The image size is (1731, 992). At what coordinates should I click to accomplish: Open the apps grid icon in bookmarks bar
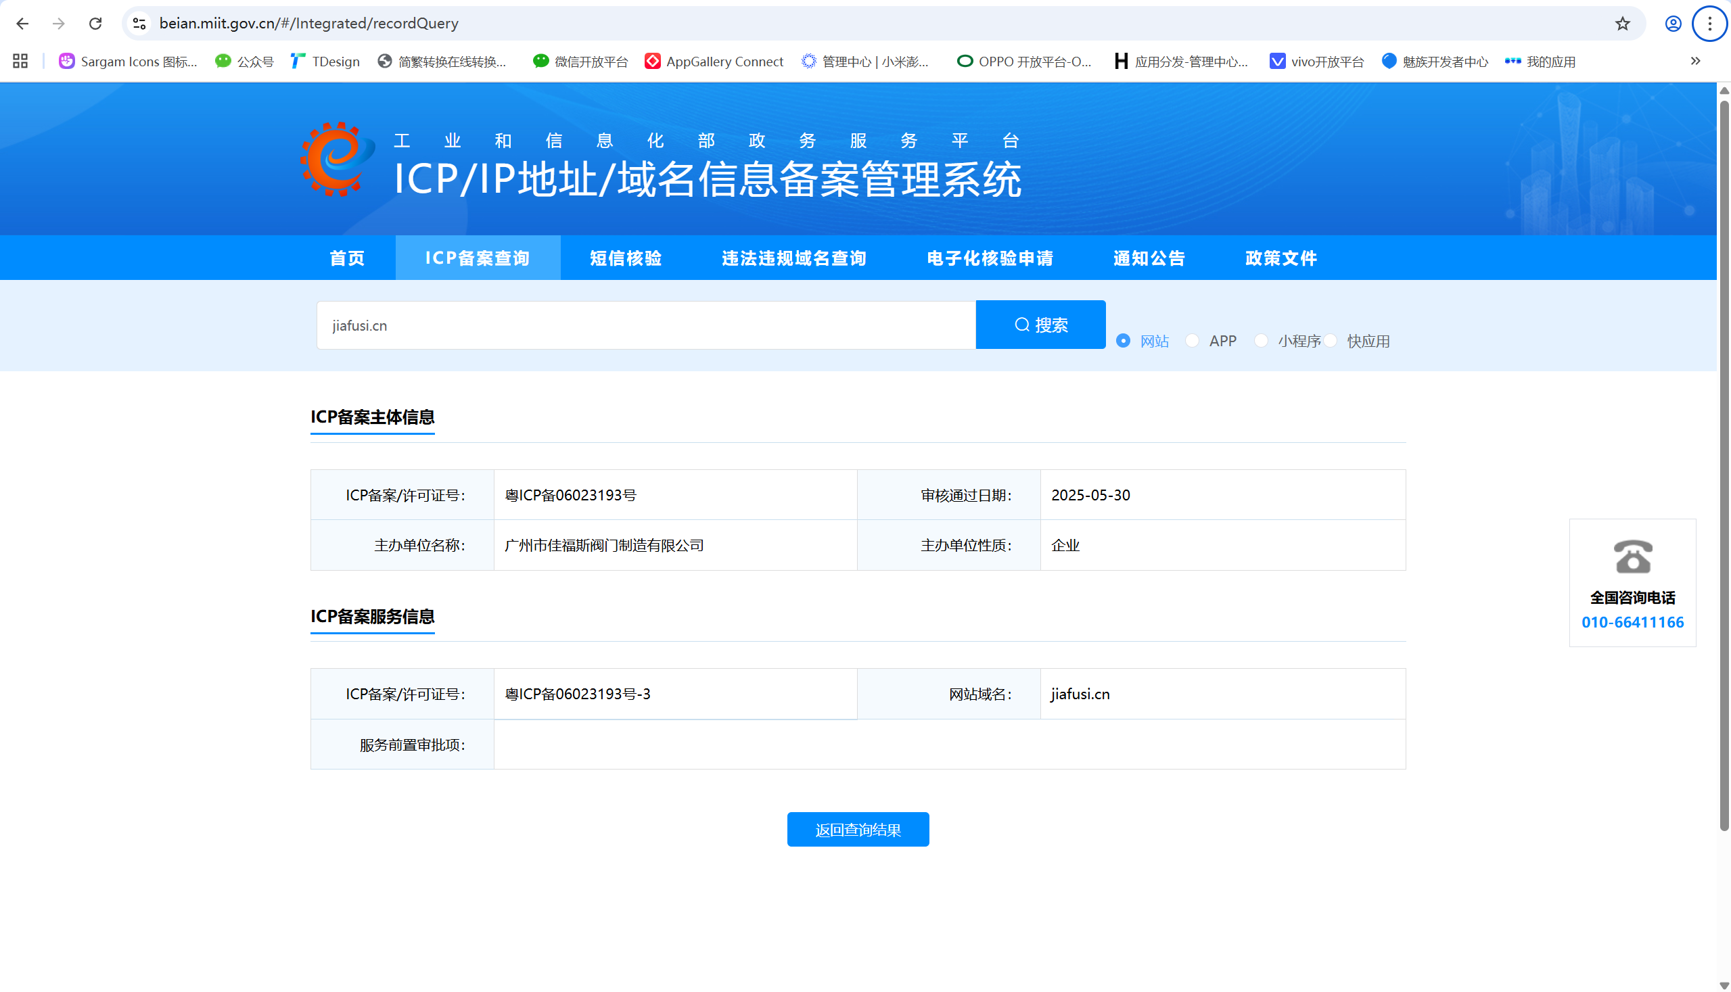pos(20,62)
